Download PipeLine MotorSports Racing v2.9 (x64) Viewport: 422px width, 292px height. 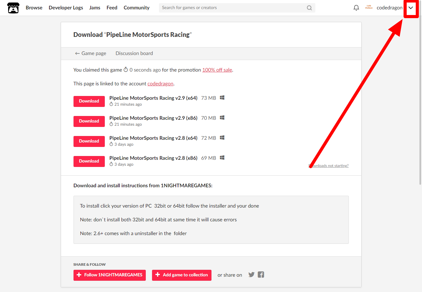pyautogui.click(x=89, y=101)
